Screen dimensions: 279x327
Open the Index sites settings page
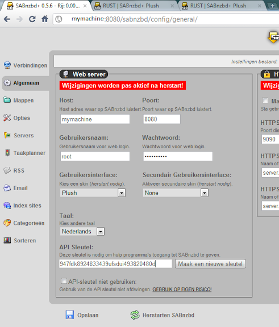click(27, 206)
